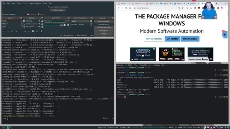Switch to the pacman browser tab
This screenshot has width=230, height=129.
click(193, 4)
